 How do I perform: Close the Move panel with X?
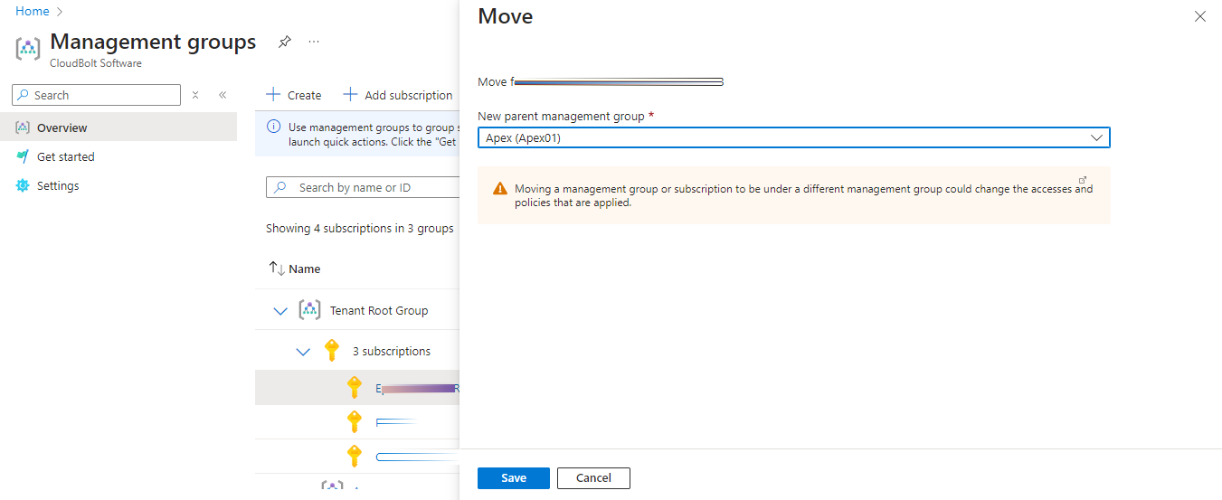coord(1200,16)
